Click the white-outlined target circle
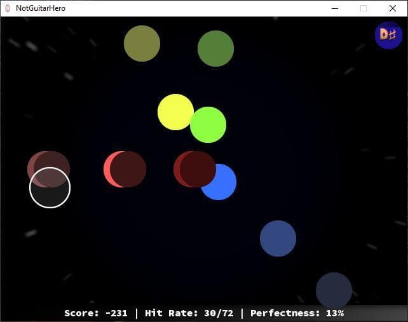408x322 pixels. [x=50, y=187]
